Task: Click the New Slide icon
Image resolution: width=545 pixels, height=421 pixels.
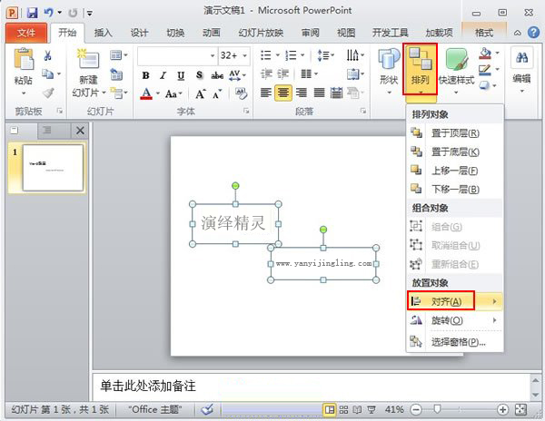Action: pyautogui.click(x=88, y=59)
